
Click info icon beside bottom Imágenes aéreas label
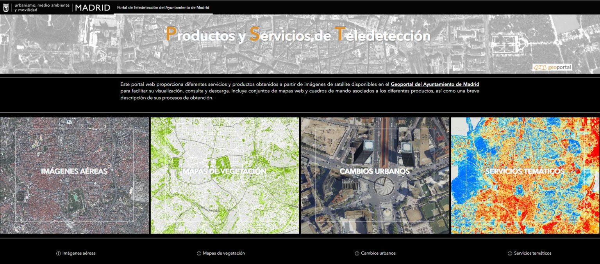pos(59,253)
